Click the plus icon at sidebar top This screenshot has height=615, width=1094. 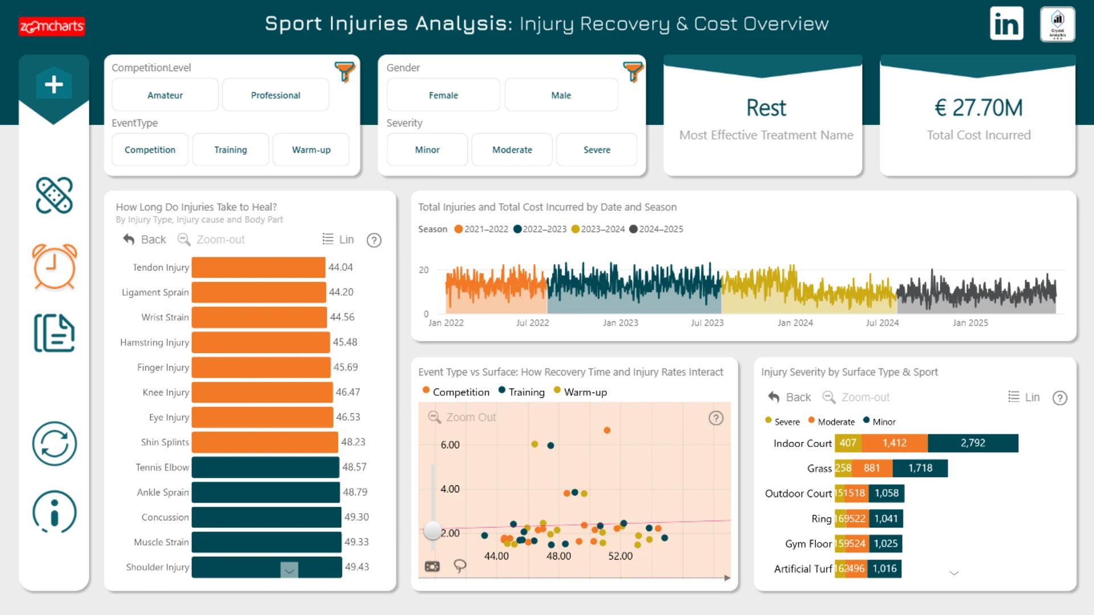pos(54,85)
